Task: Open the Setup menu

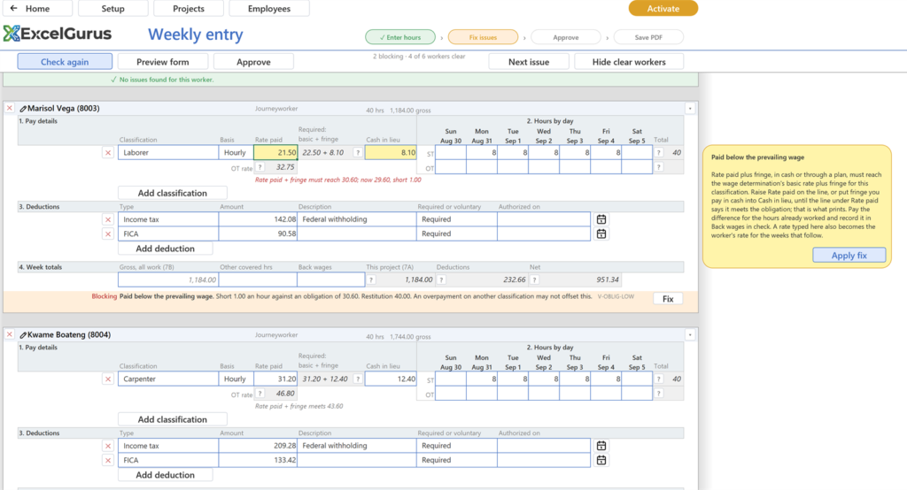Action: 112,9
